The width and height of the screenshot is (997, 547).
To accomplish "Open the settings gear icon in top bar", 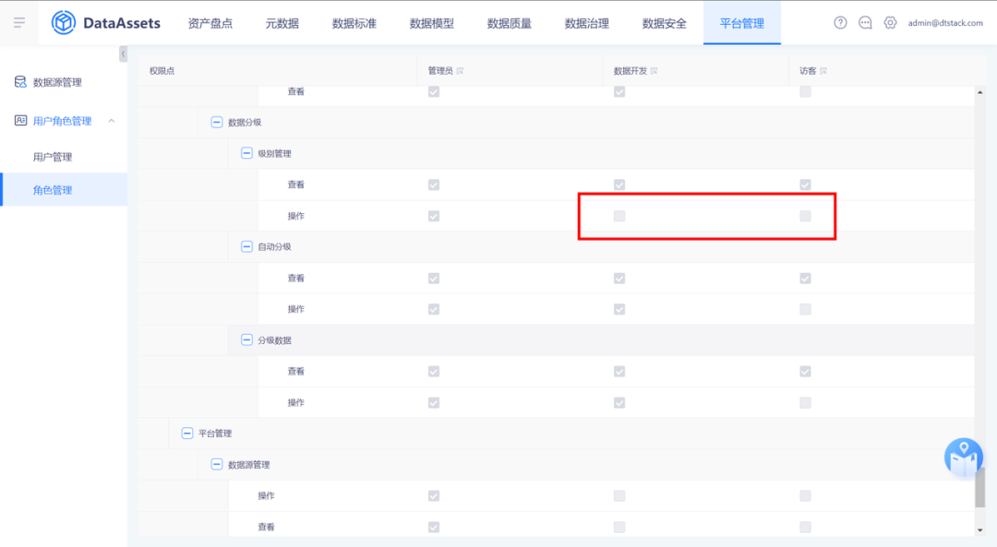I will [x=890, y=22].
